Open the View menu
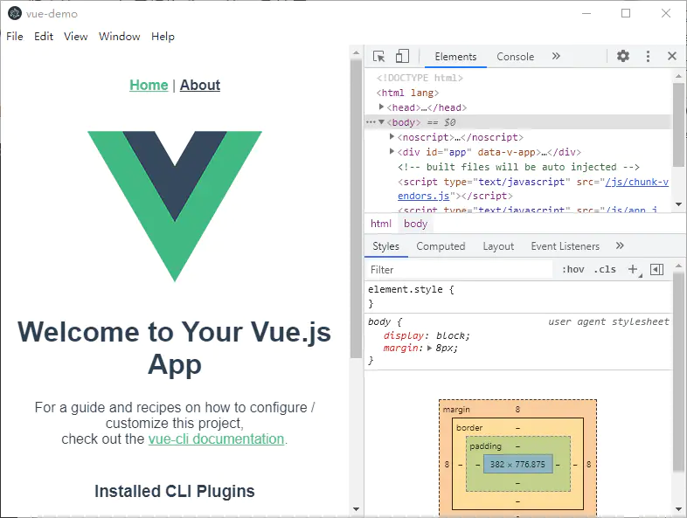This screenshot has height=518, width=687. pos(76,37)
